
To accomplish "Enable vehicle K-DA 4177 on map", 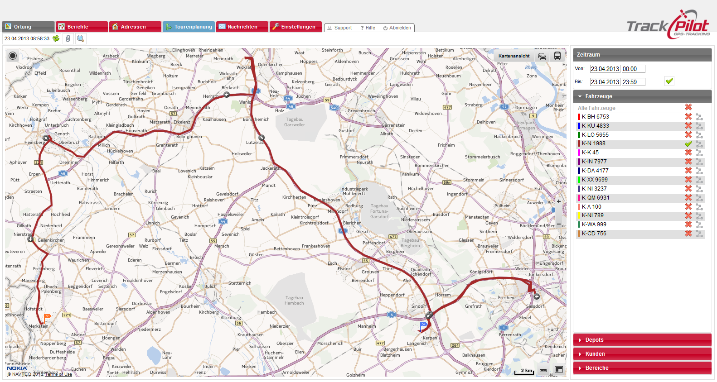I will pyautogui.click(x=688, y=171).
